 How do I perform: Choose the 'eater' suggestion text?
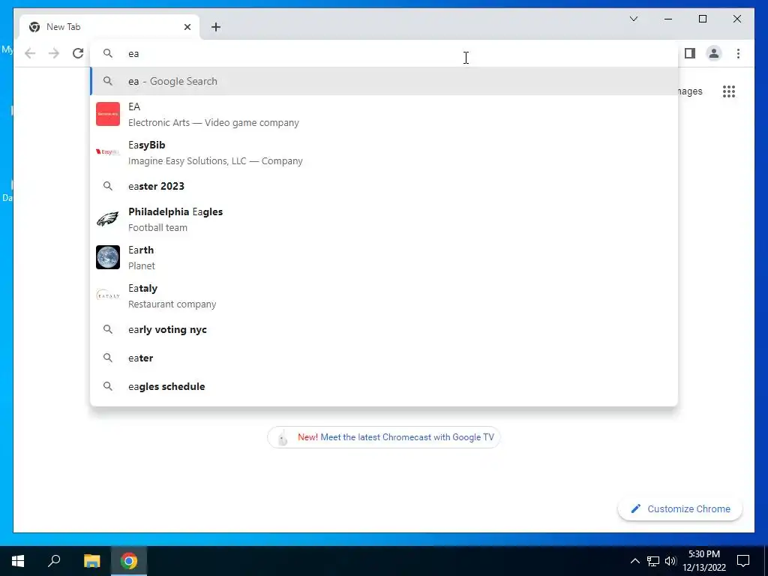pos(140,358)
